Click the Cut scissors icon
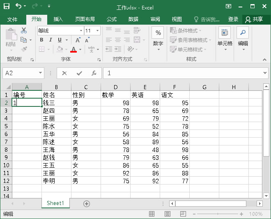 tap(24, 30)
